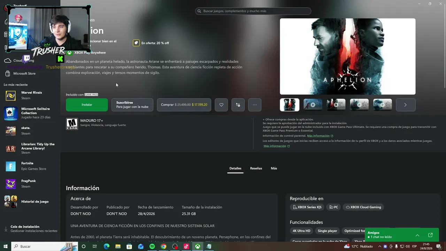Viewport: 446px width, 251px height.
Task: Open Google Chrome from the taskbar
Action: click(x=163, y=246)
